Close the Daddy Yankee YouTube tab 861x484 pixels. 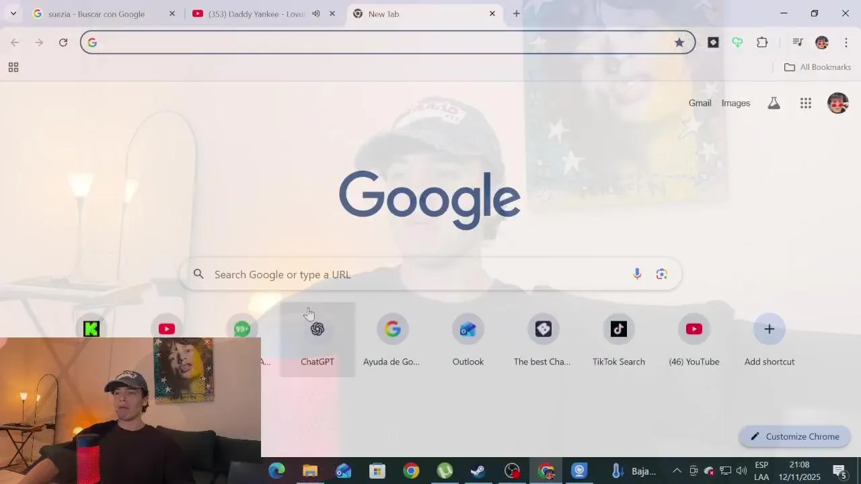click(x=332, y=13)
